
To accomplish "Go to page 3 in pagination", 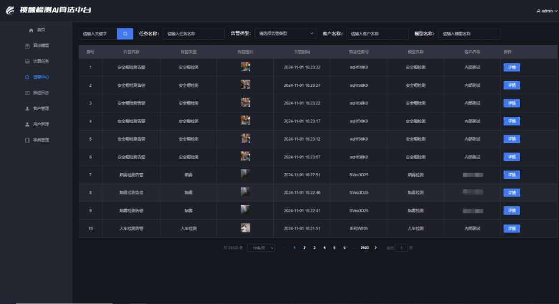I will (315, 248).
